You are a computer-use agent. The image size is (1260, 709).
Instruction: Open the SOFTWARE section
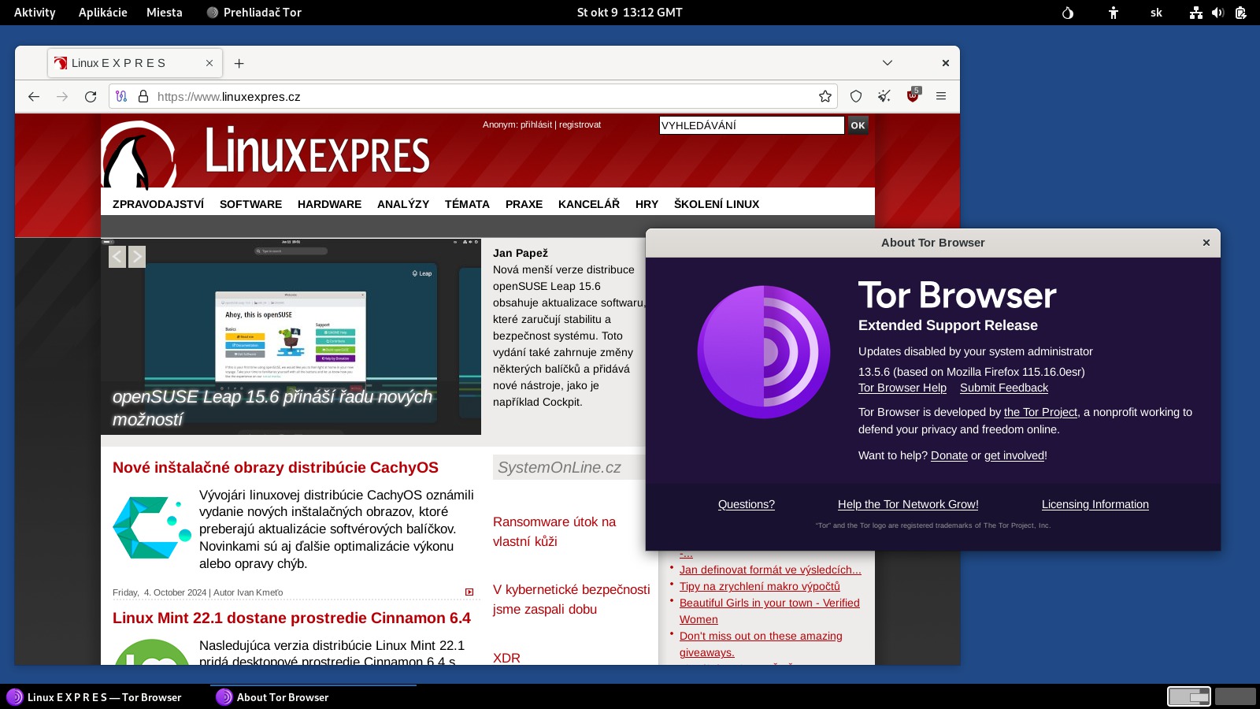(250, 204)
